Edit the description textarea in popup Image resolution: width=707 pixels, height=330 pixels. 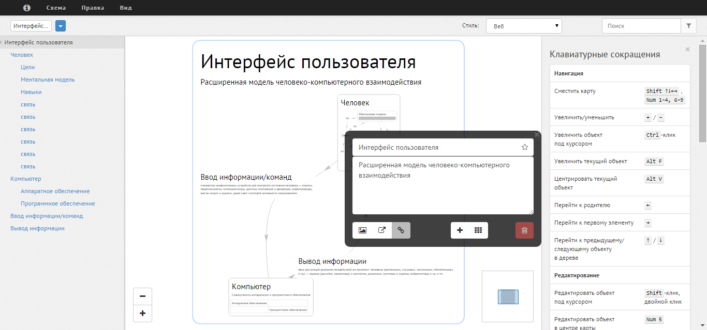(443, 185)
